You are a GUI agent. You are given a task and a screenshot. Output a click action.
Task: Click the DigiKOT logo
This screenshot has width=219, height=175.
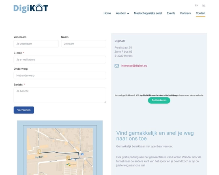(31, 8)
